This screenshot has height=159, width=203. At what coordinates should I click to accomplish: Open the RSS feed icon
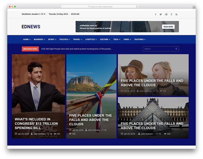coord(176,14)
